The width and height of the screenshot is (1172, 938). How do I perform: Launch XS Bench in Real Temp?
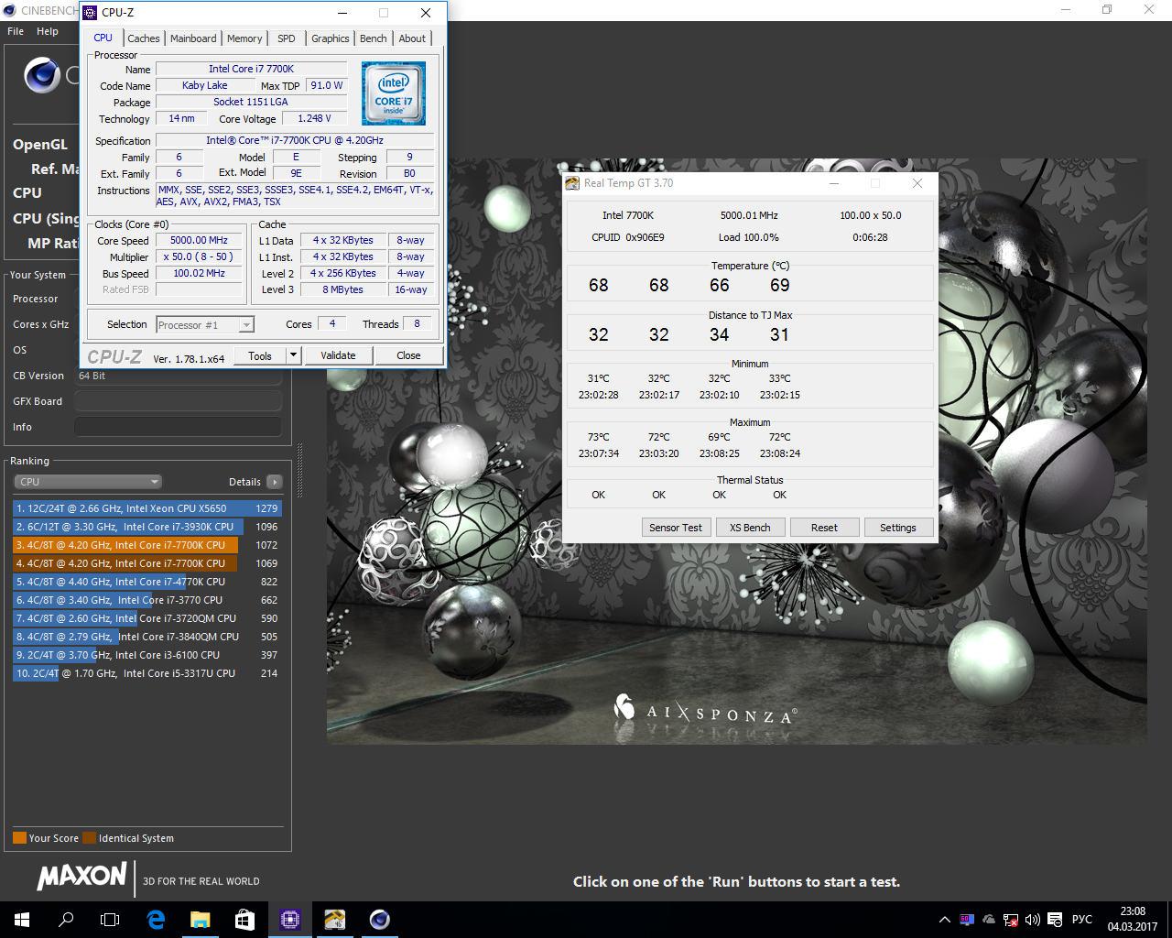click(x=750, y=528)
